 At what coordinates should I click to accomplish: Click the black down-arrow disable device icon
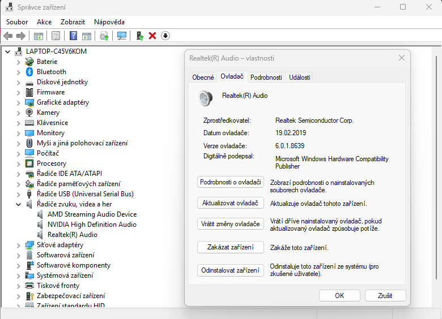(x=165, y=36)
